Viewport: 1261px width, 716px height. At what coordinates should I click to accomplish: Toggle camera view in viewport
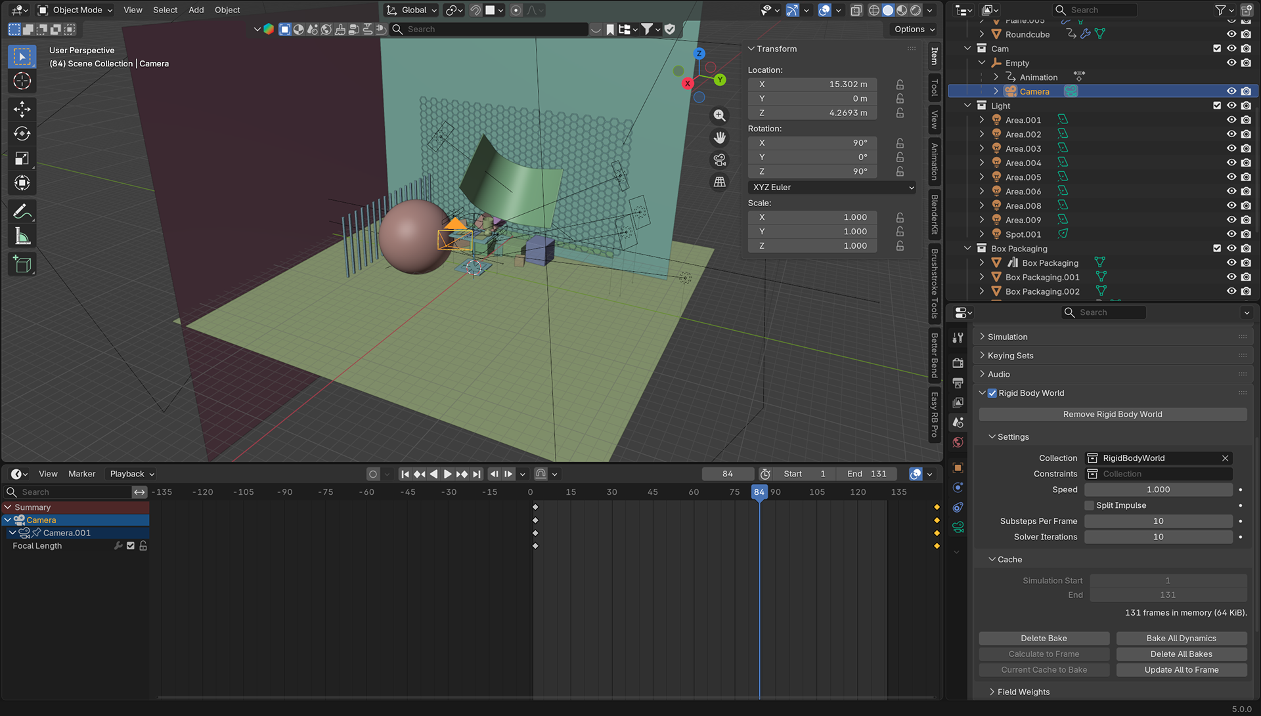coord(720,160)
